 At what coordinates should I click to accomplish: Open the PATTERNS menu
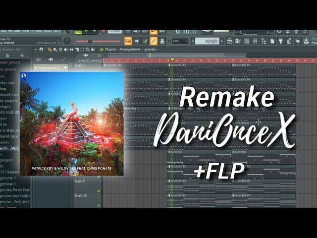14,31
